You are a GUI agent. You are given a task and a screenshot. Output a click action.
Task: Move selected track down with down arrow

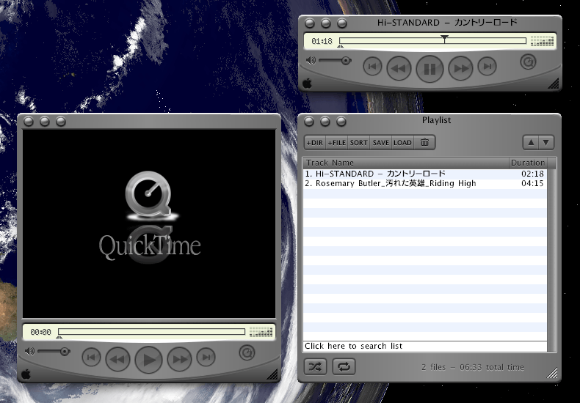546,142
